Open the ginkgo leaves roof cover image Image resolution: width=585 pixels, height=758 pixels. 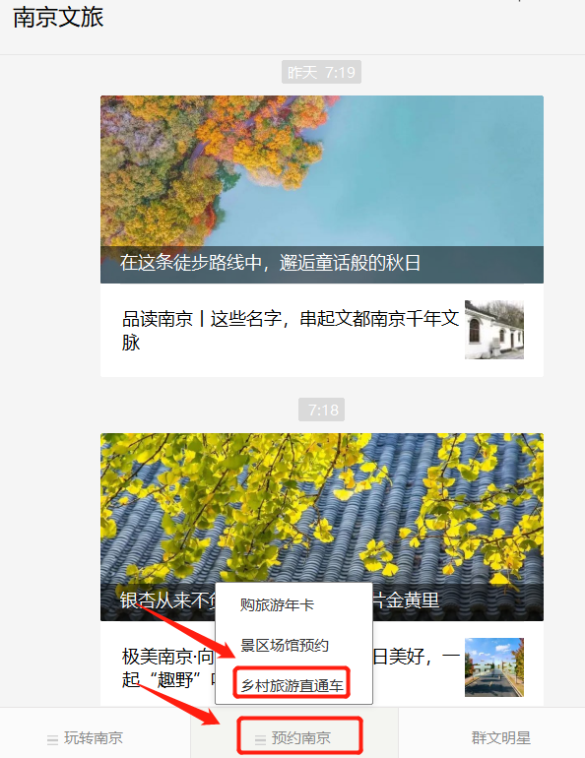322,527
